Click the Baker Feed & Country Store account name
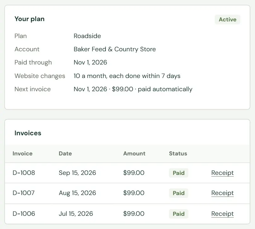The image size is (255, 229). click(115, 49)
